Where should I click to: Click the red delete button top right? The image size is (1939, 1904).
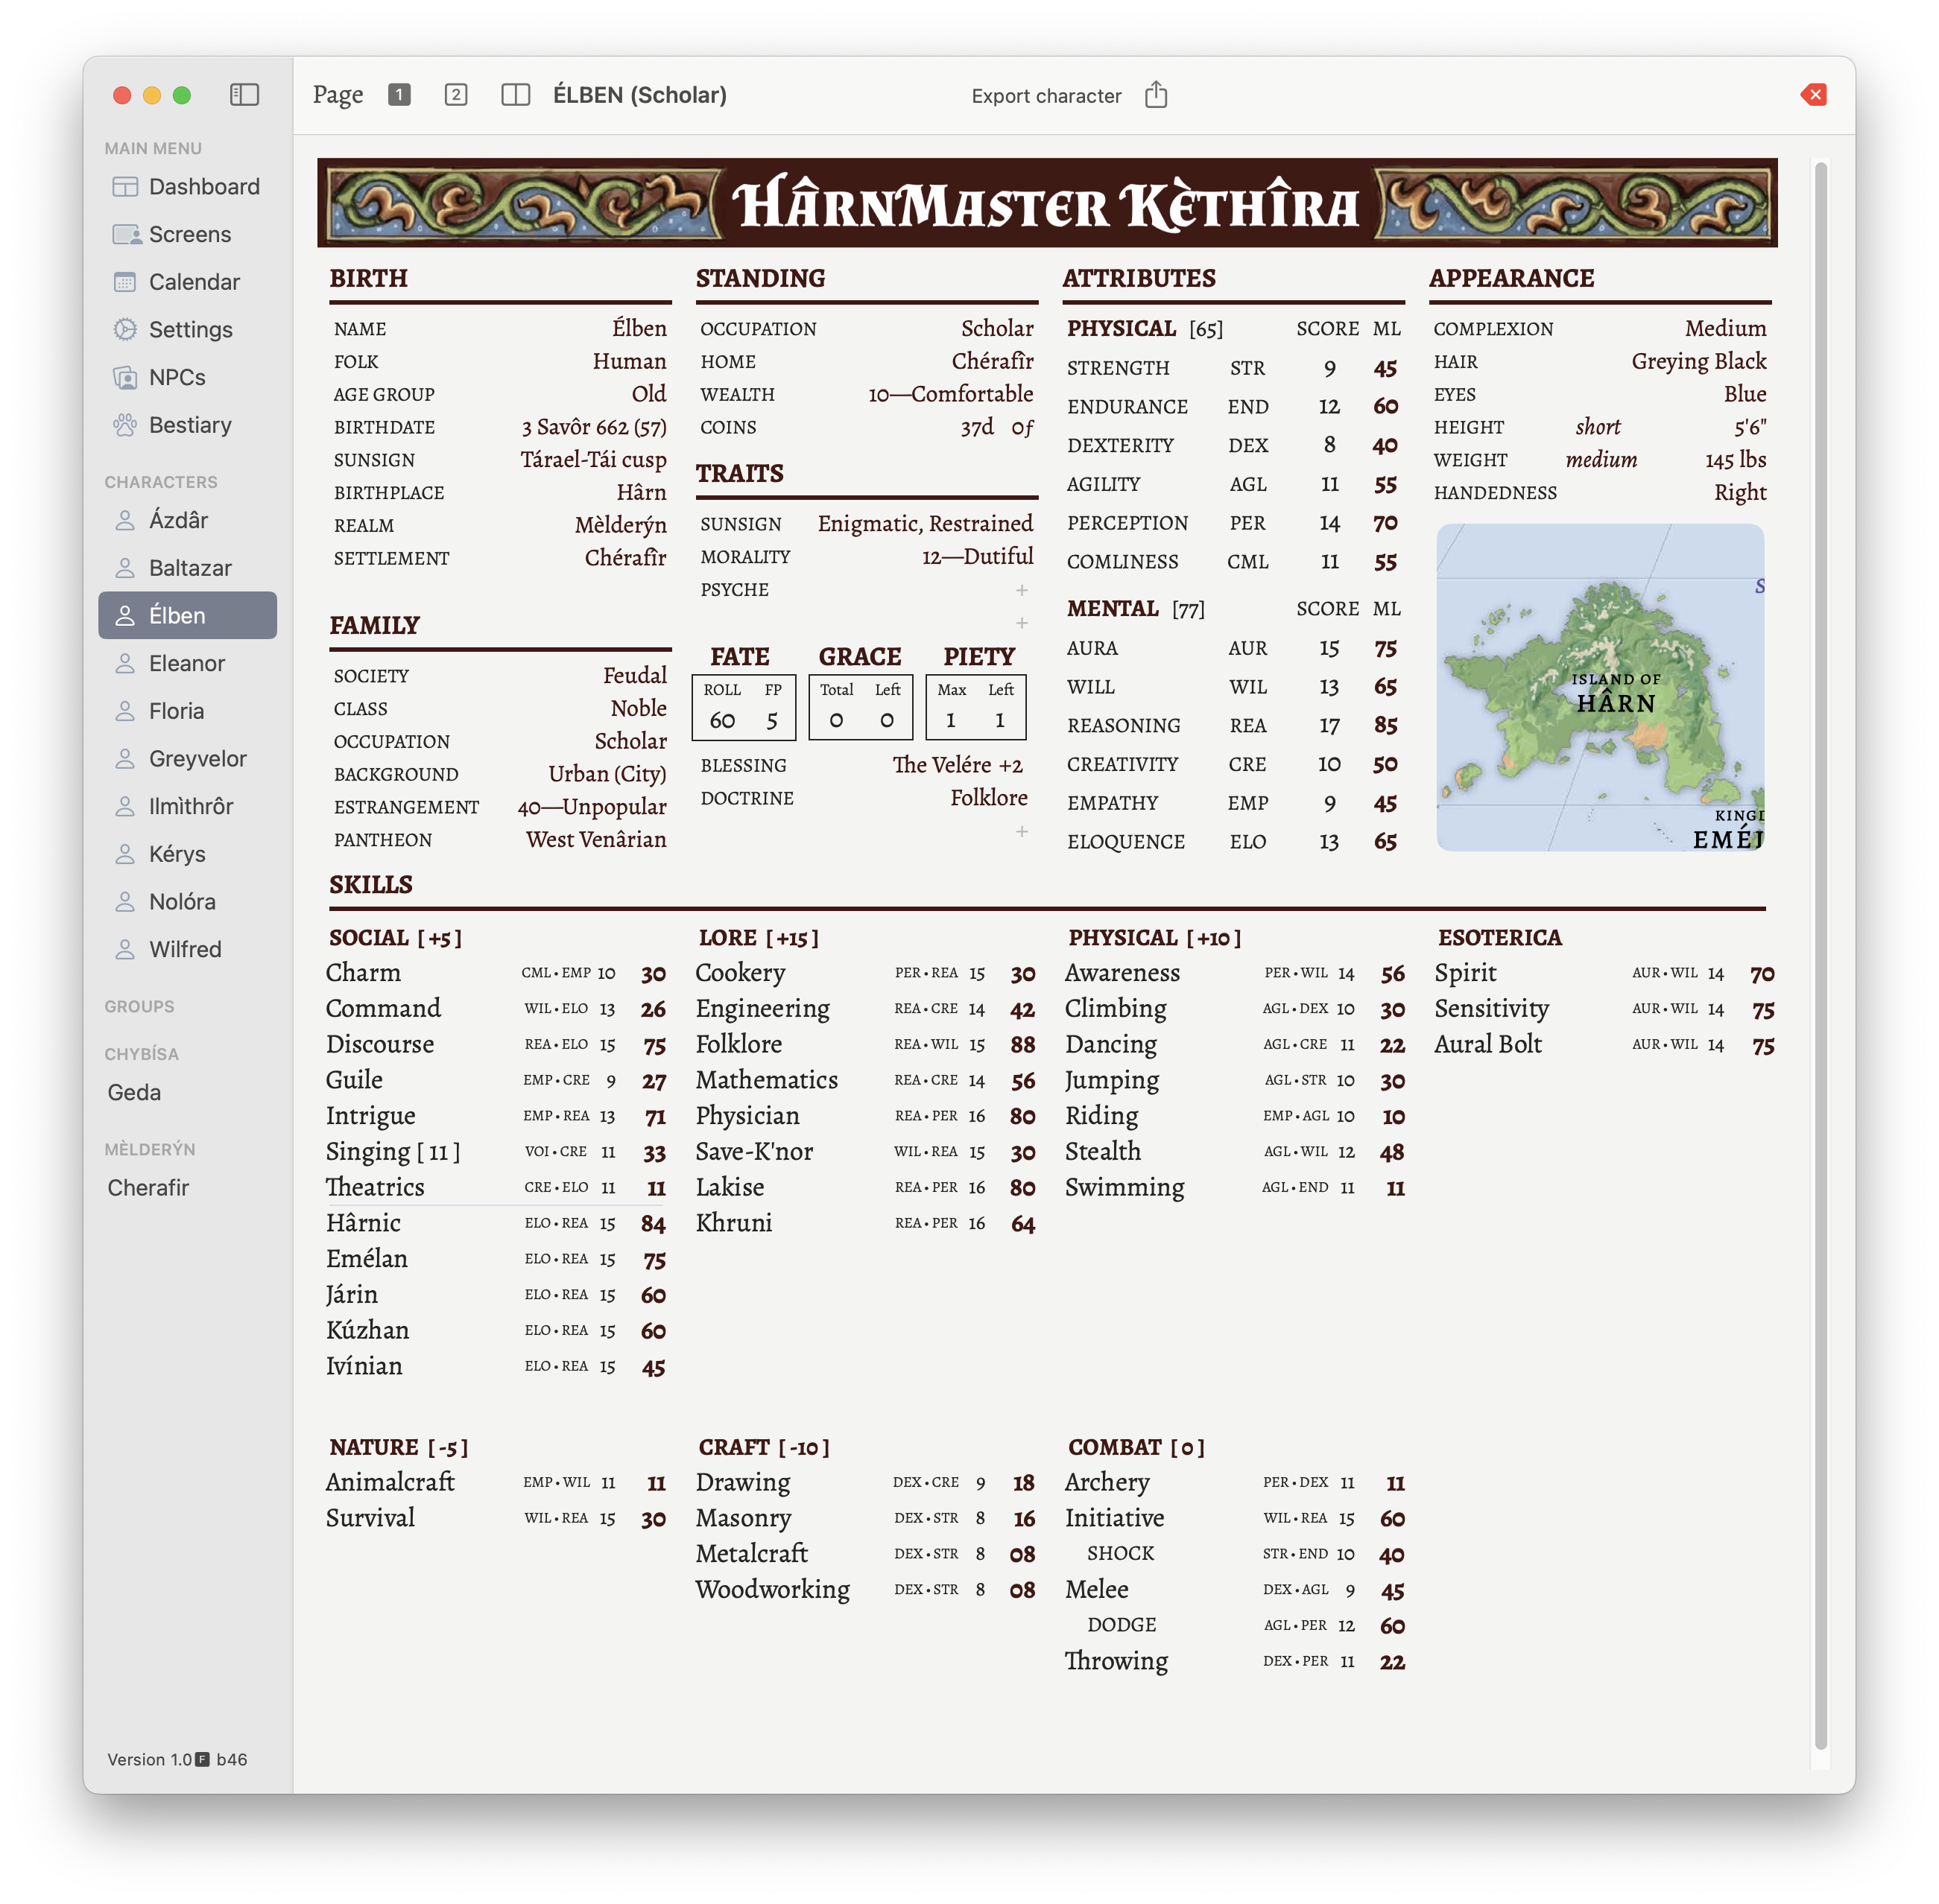click(1814, 94)
